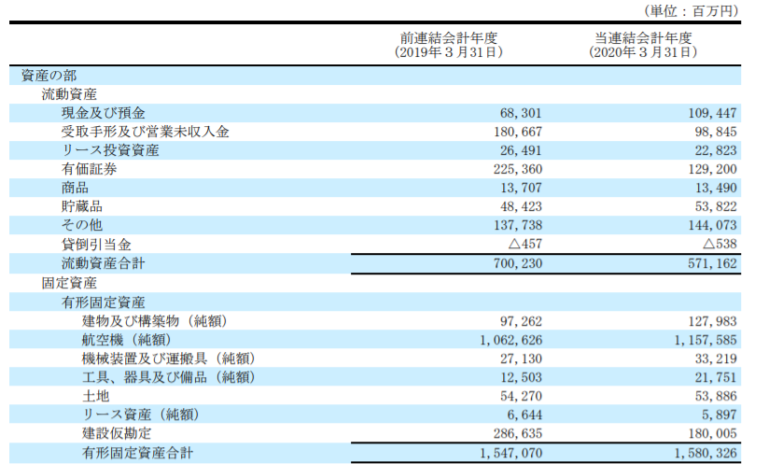
Task: Click the value 127,983
Action: [x=712, y=321]
